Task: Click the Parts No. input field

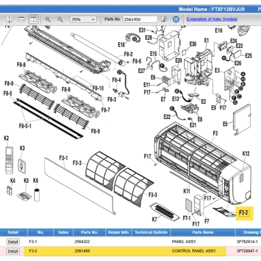Action: (x=140, y=19)
